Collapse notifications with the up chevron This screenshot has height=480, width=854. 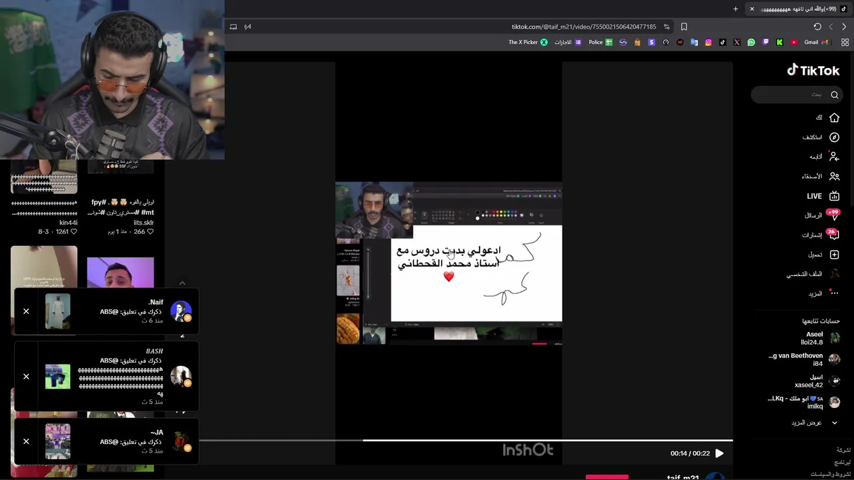(182, 283)
